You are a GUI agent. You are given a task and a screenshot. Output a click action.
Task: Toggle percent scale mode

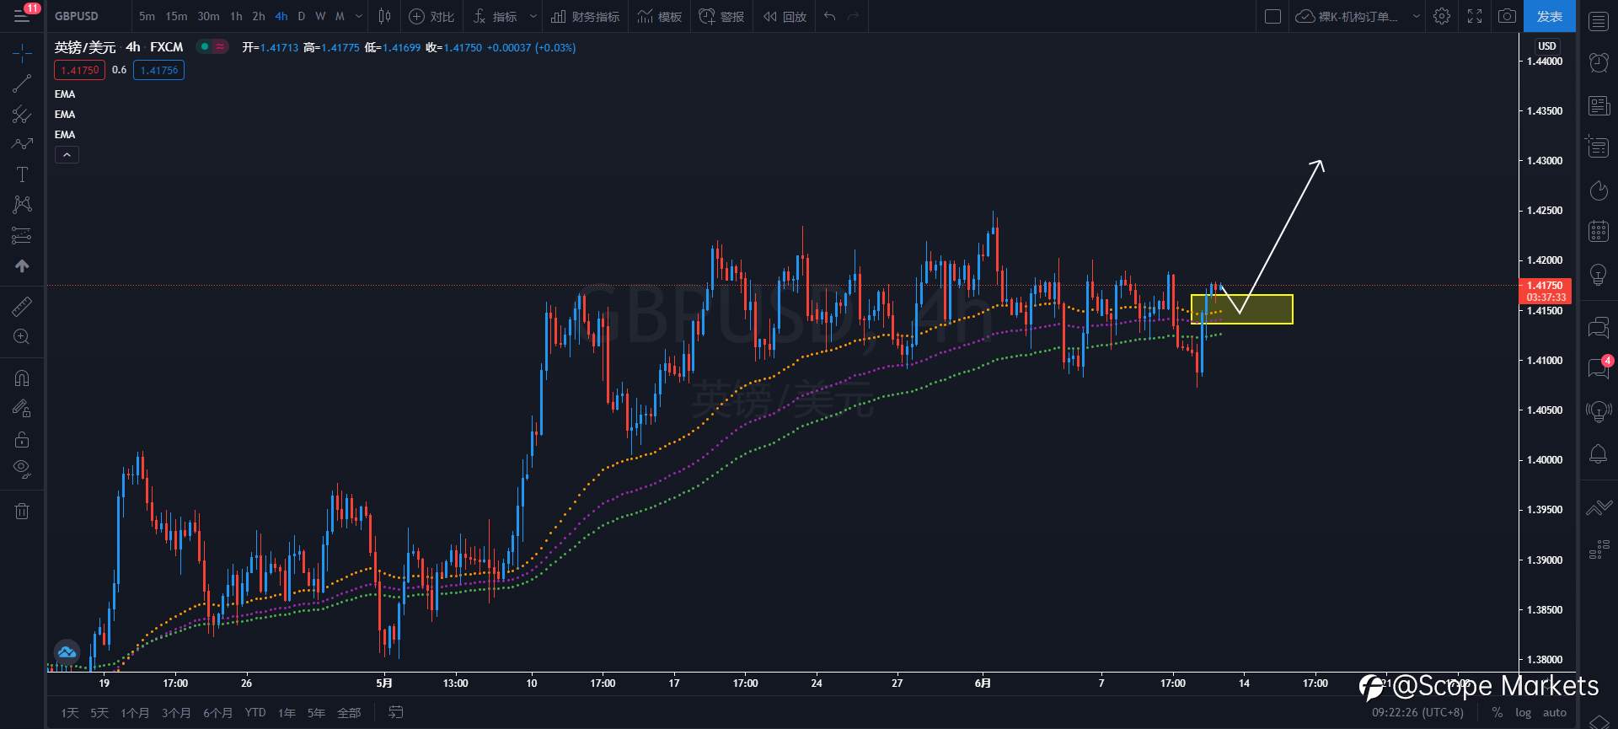coord(1497,712)
